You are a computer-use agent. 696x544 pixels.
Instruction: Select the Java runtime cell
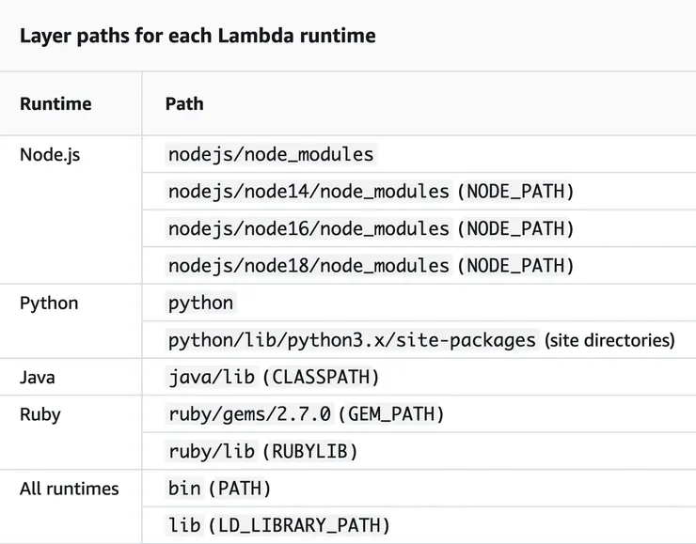click(38, 378)
